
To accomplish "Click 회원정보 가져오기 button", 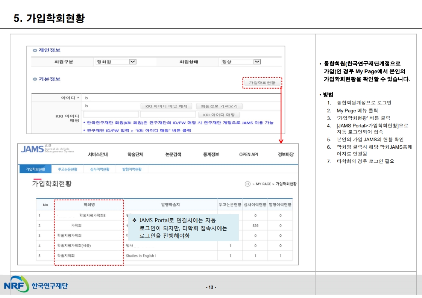I will [219, 106].
